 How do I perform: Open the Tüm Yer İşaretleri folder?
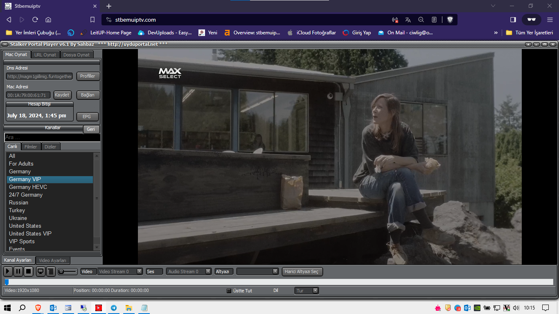pos(530,33)
